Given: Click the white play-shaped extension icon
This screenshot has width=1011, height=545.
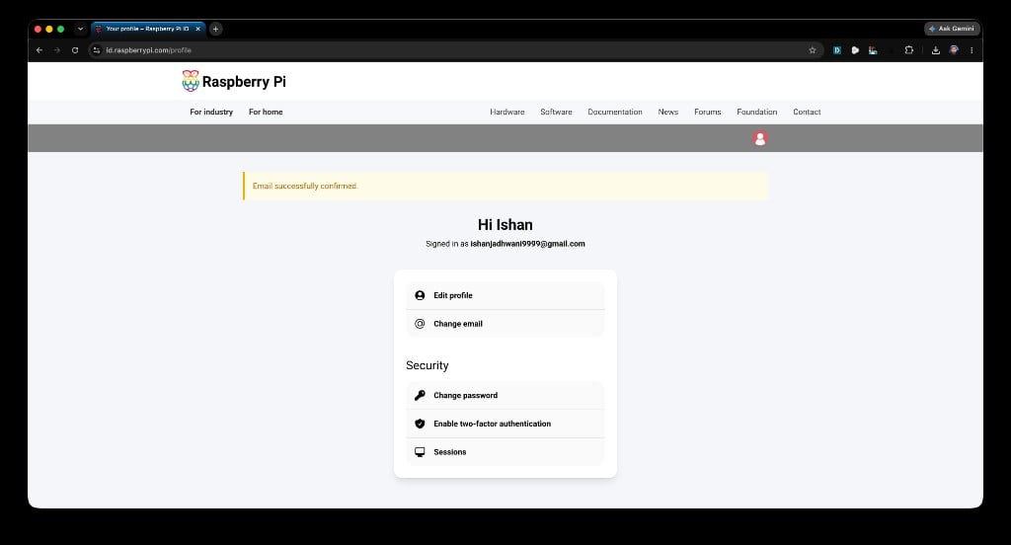Looking at the screenshot, I should (x=855, y=49).
